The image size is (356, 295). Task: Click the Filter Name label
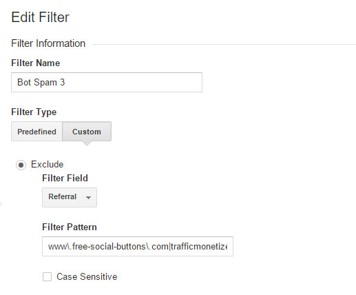[x=36, y=63]
